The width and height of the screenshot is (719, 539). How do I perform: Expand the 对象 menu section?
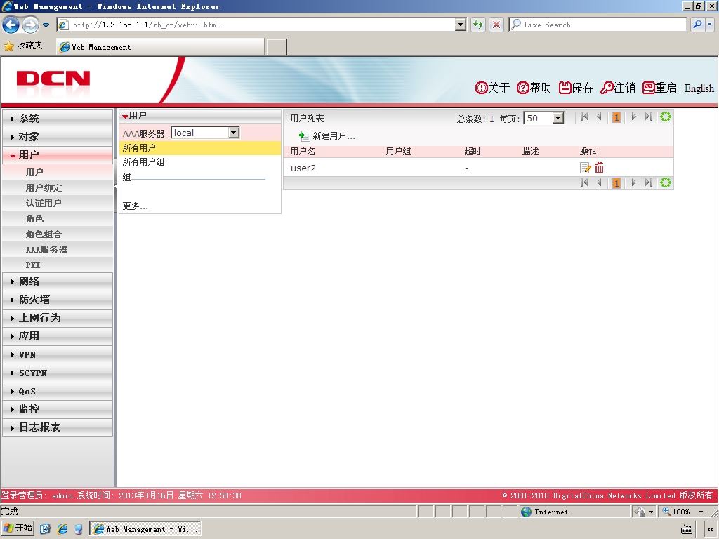[58, 137]
